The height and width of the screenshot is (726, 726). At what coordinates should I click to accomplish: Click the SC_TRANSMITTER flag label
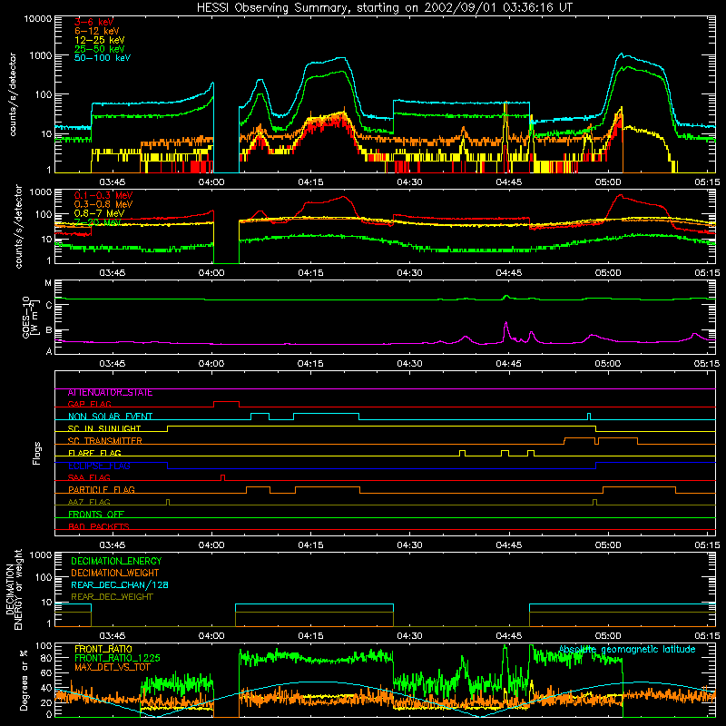(105, 441)
